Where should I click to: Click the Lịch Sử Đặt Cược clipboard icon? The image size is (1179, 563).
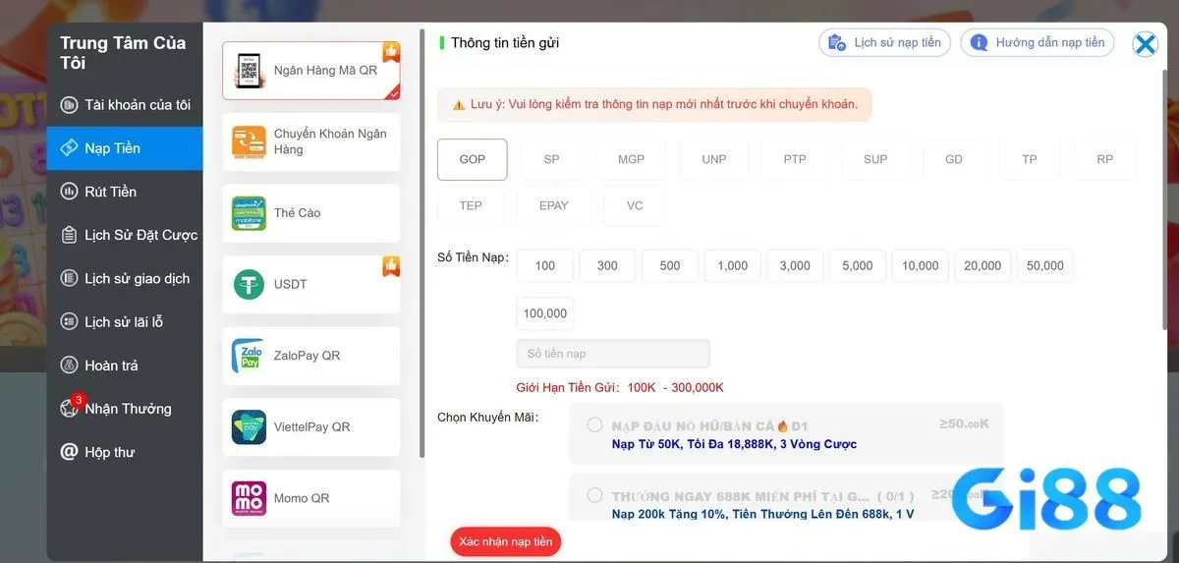(x=69, y=235)
